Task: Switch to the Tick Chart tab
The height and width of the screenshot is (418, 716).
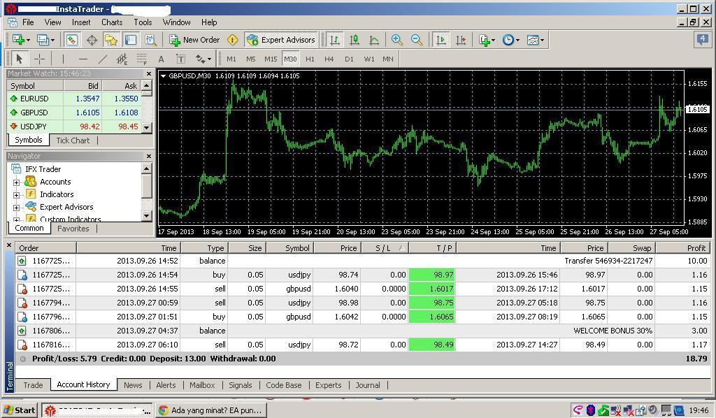Action: (73, 140)
